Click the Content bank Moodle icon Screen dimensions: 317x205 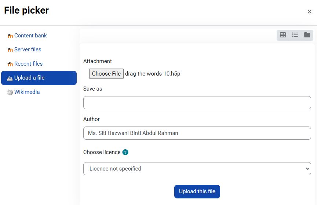point(10,36)
